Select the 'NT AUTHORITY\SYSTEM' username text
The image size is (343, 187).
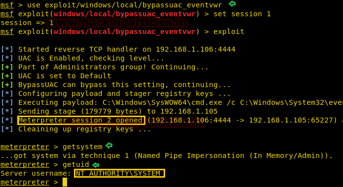pos(118,173)
